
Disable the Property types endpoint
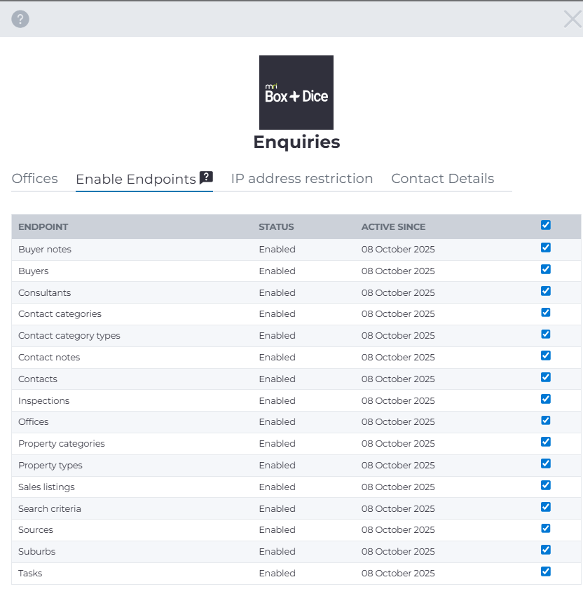point(546,463)
